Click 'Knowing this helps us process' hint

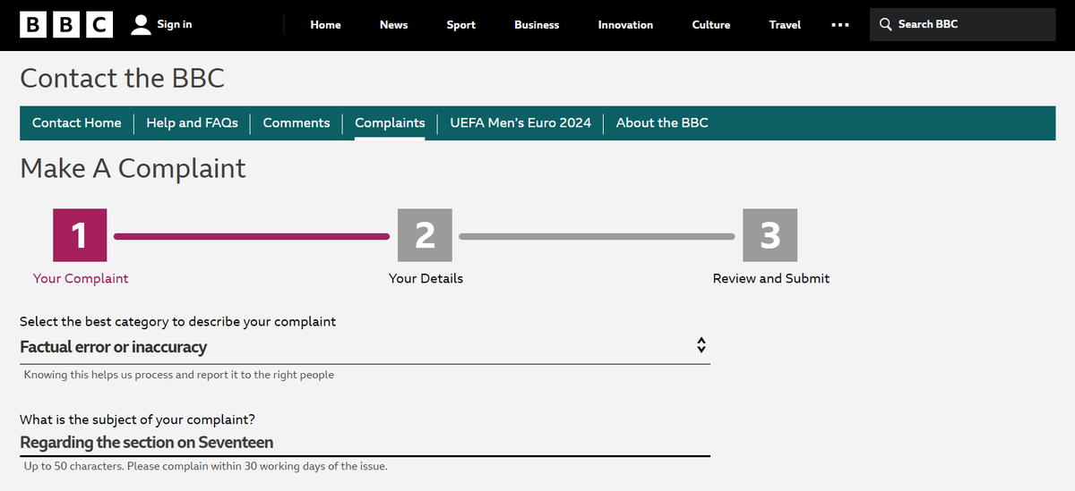pos(179,375)
